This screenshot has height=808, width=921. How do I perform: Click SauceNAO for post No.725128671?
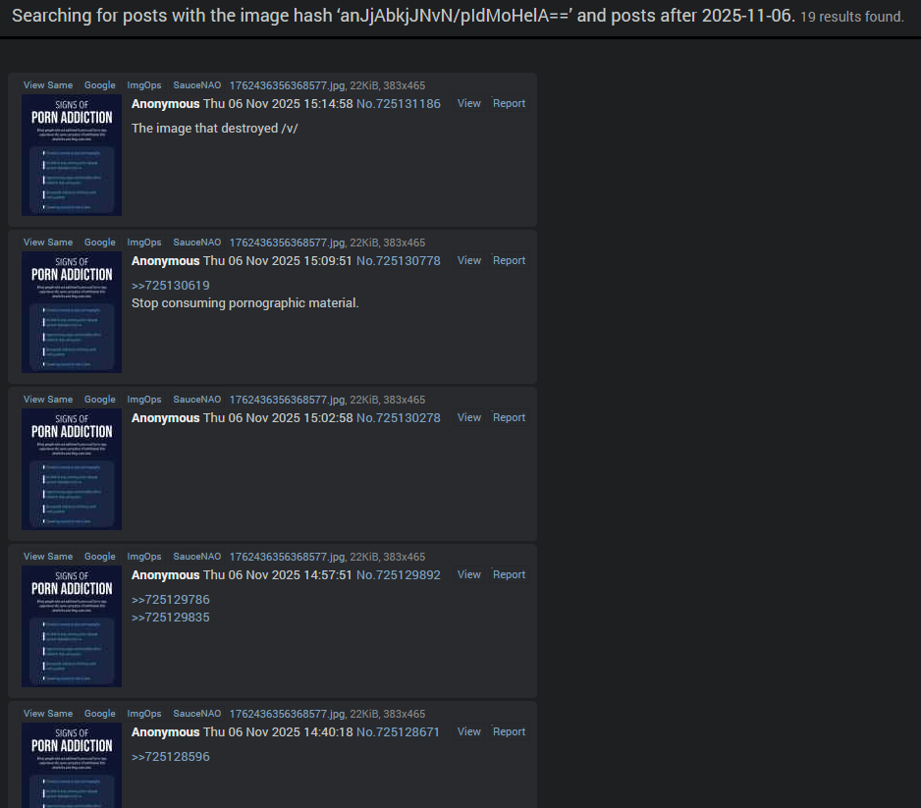(x=196, y=714)
